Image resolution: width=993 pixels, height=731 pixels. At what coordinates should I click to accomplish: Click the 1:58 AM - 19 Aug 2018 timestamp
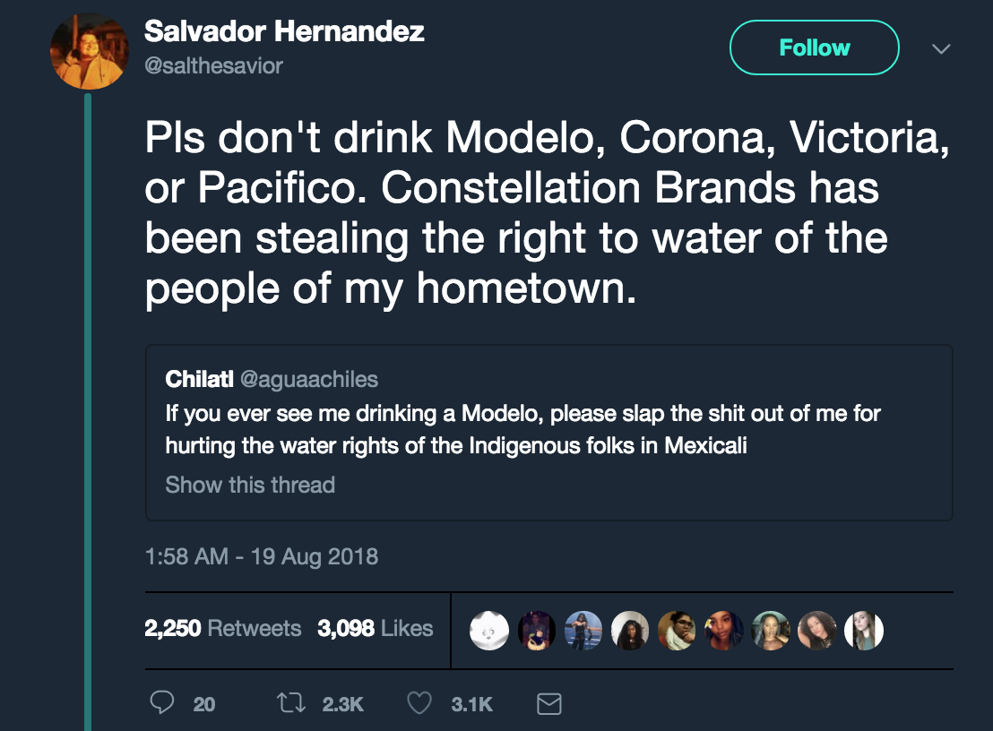[261, 556]
